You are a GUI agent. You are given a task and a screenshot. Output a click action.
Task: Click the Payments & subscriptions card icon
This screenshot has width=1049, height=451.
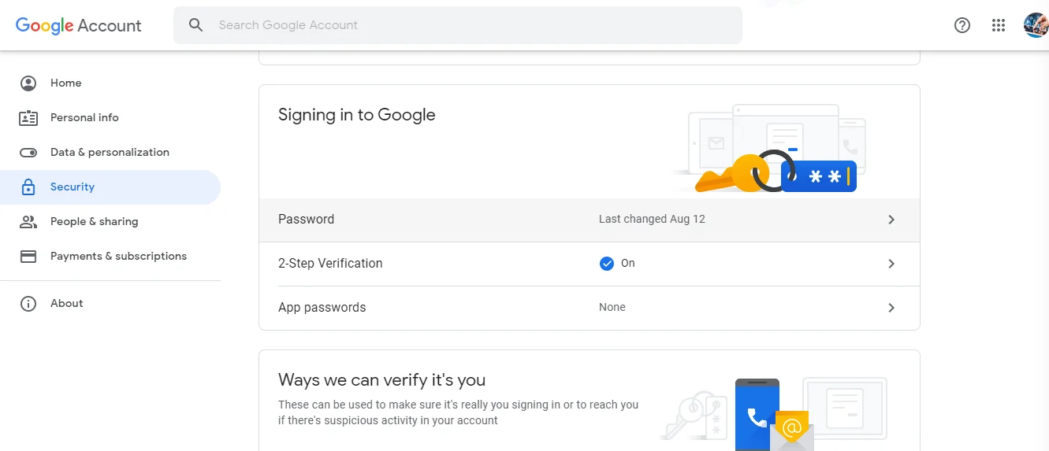(x=28, y=257)
